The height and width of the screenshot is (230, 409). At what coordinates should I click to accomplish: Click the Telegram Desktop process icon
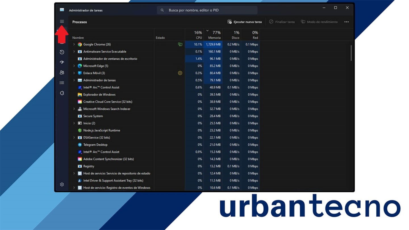(80, 145)
